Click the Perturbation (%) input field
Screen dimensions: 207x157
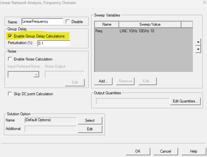tap(54, 43)
